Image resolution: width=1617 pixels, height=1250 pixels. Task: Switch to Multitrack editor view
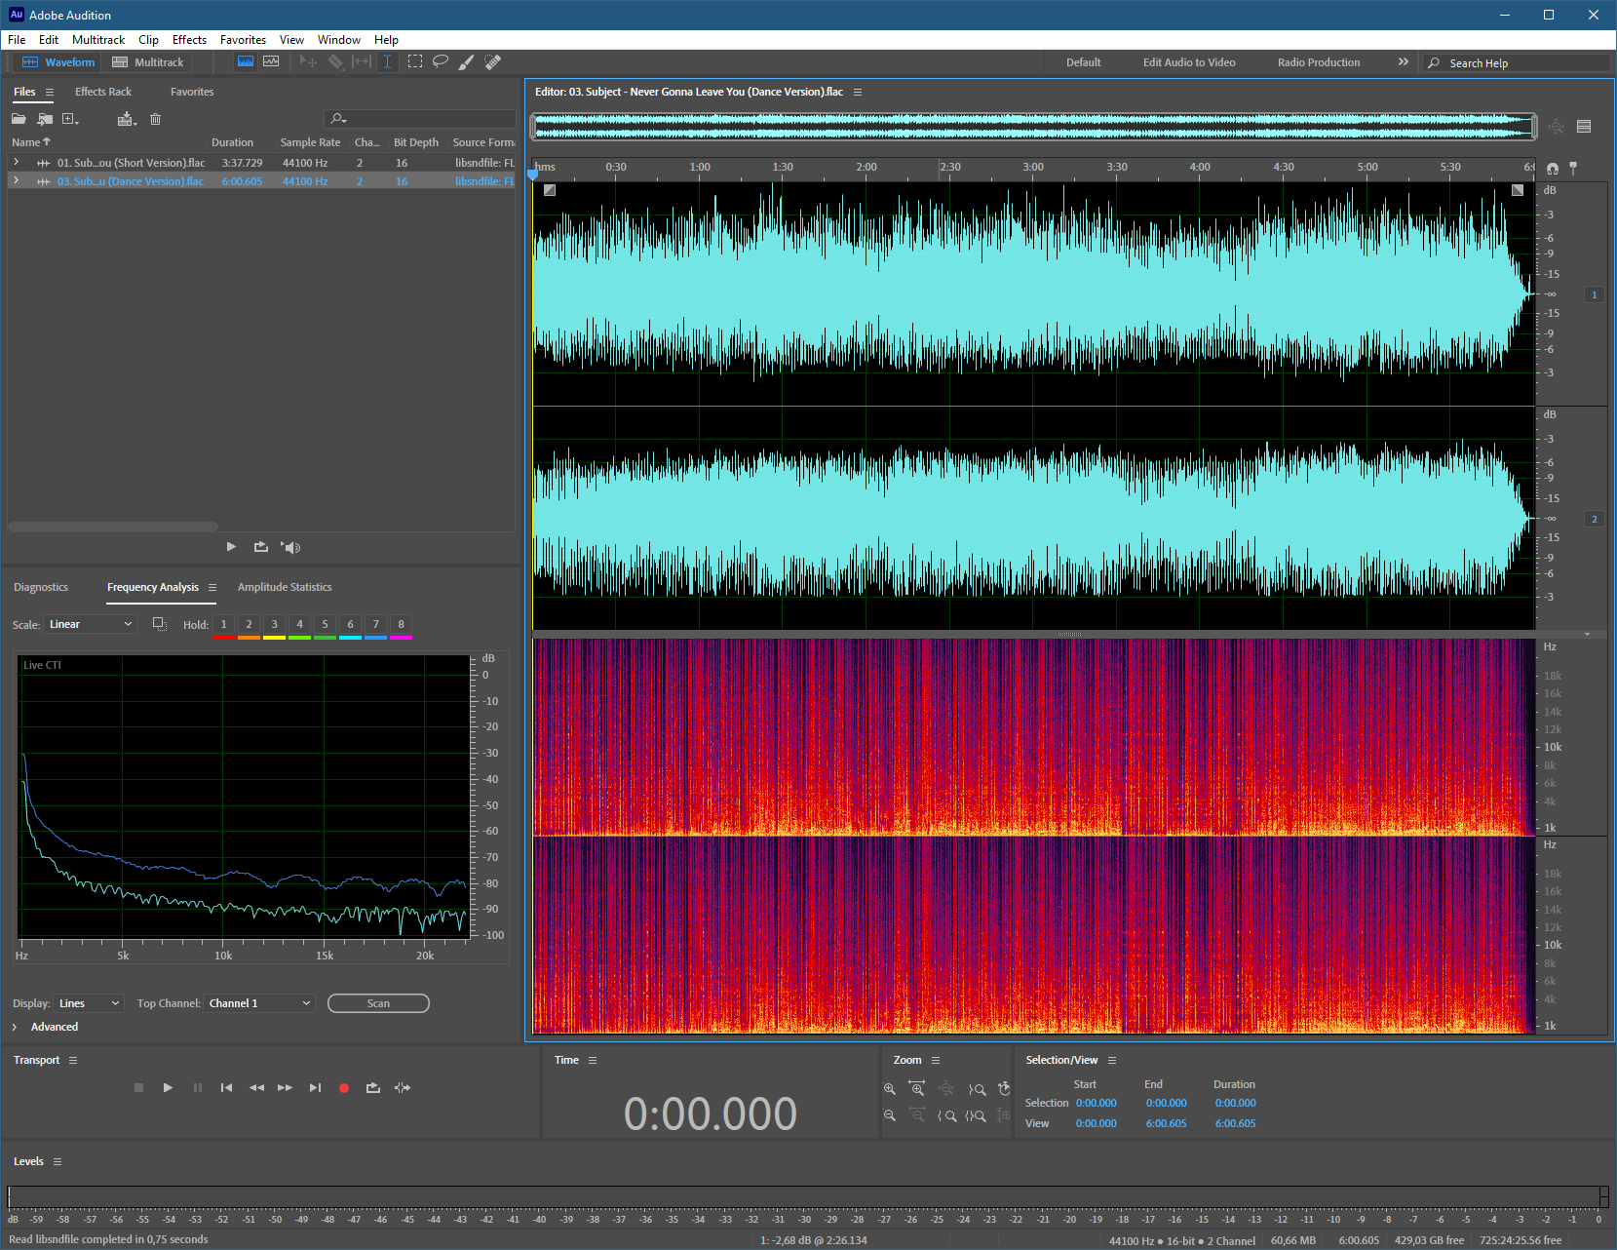(148, 62)
